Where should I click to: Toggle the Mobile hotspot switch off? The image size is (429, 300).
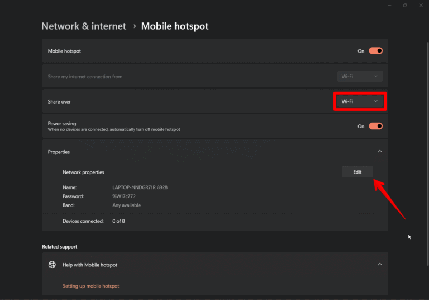point(375,51)
